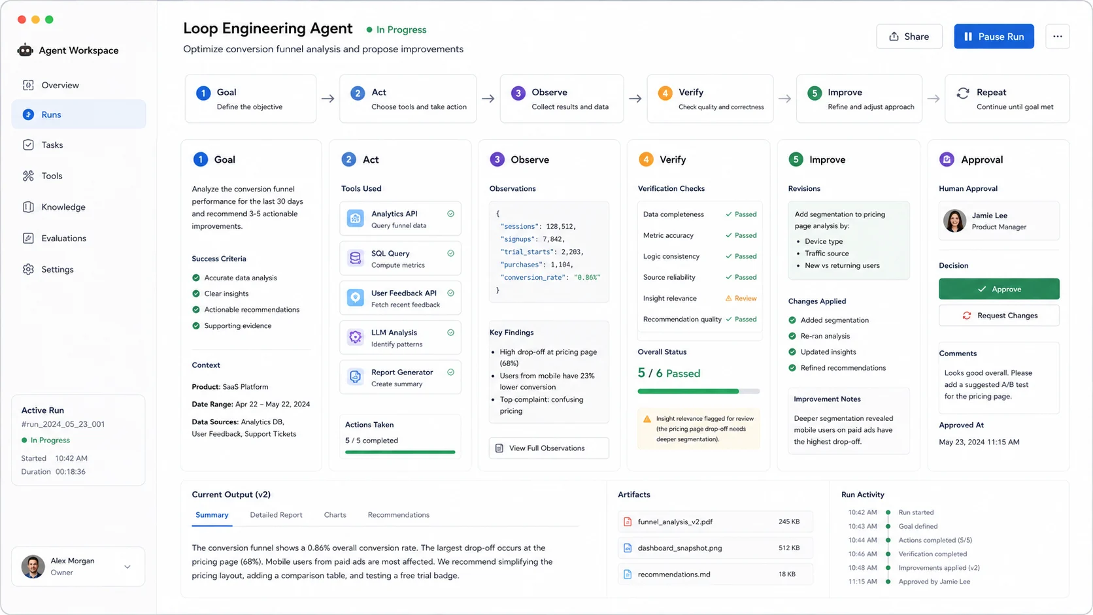Open the Overview sidebar icon
The height and width of the screenshot is (615, 1093).
28,85
